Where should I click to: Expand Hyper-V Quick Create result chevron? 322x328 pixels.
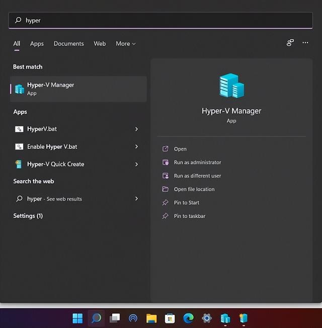(x=136, y=164)
